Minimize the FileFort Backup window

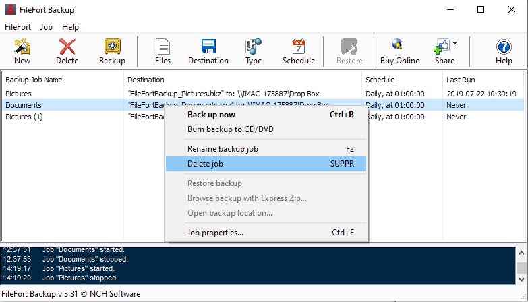click(x=450, y=9)
